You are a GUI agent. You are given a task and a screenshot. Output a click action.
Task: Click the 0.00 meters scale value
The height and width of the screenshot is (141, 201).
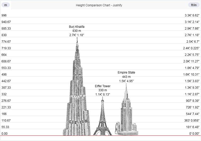coord(5,133)
